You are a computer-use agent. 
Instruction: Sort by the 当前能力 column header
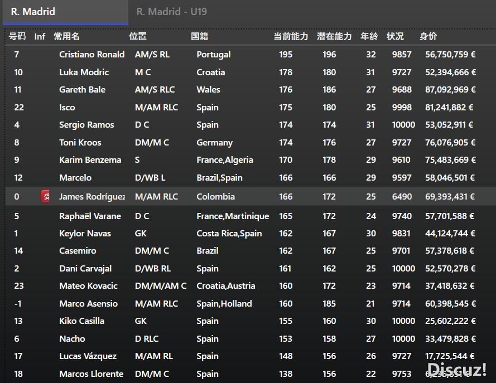pyautogui.click(x=291, y=36)
